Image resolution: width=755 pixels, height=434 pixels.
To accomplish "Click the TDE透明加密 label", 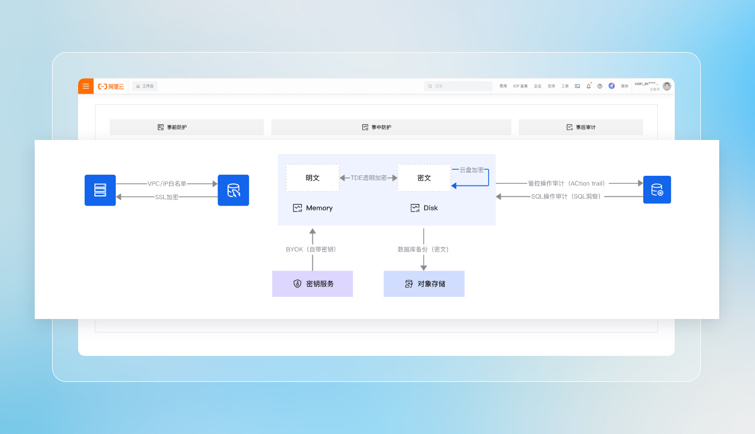I will pyautogui.click(x=369, y=178).
